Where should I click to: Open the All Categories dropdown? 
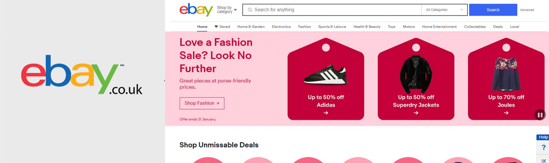click(x=444, y=10)
